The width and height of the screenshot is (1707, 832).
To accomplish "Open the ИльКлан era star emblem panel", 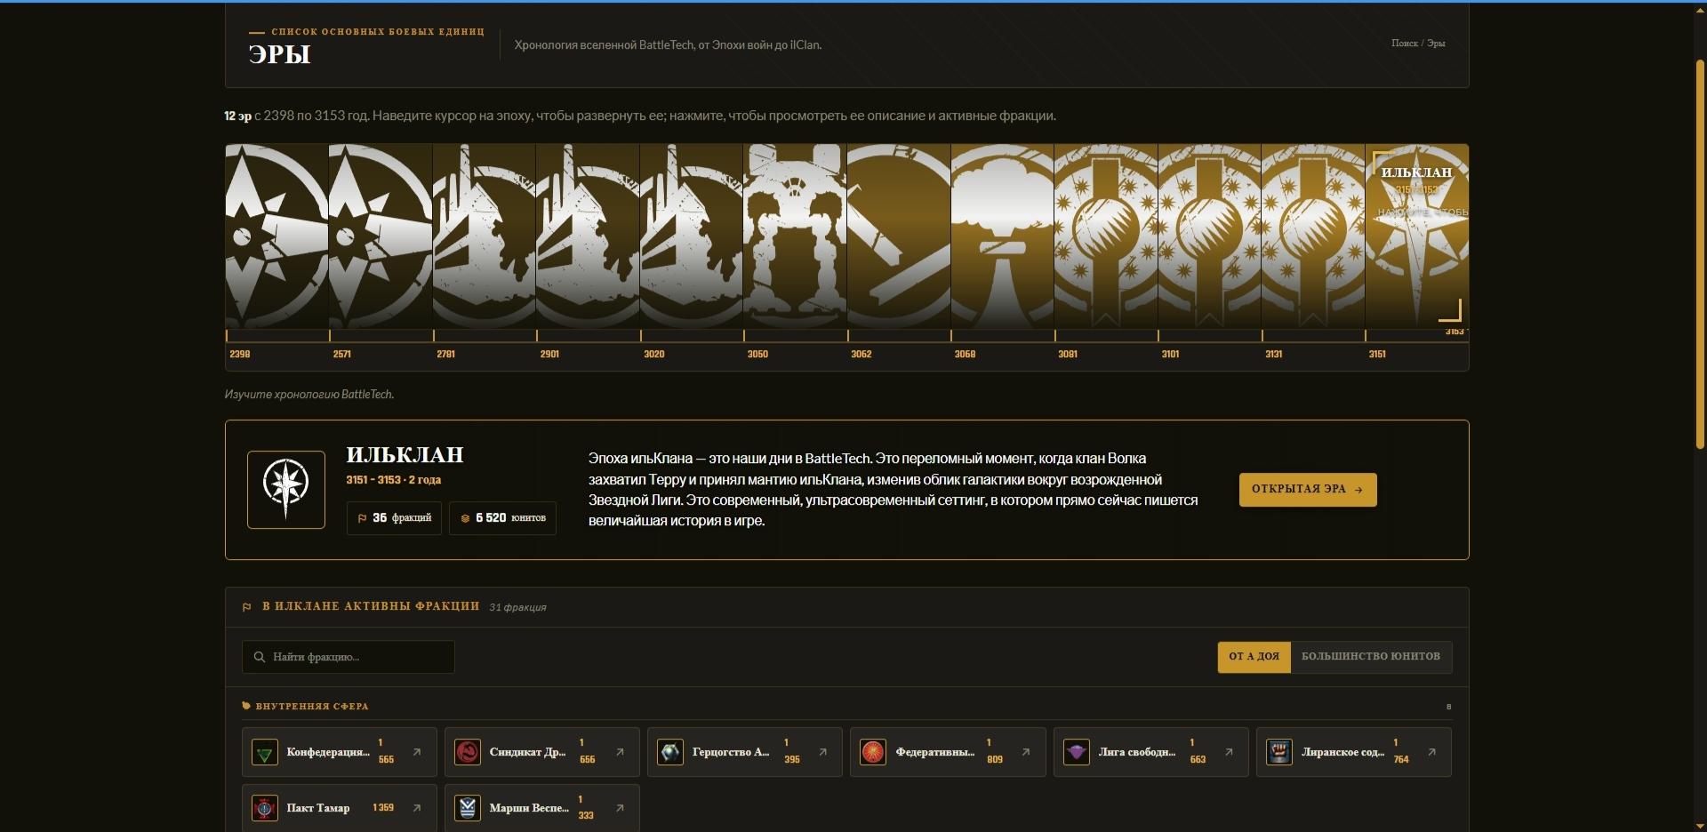I will pos(1417,237).
